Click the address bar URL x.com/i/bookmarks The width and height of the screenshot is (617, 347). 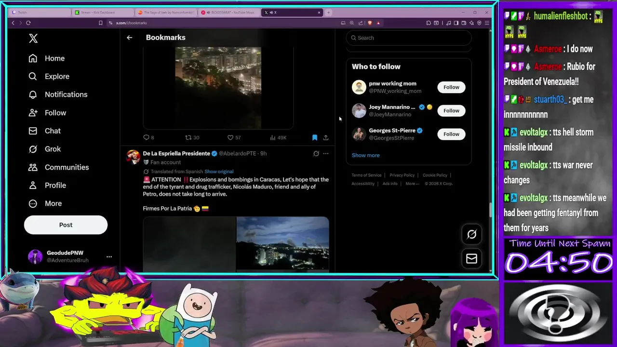point(132,23)
